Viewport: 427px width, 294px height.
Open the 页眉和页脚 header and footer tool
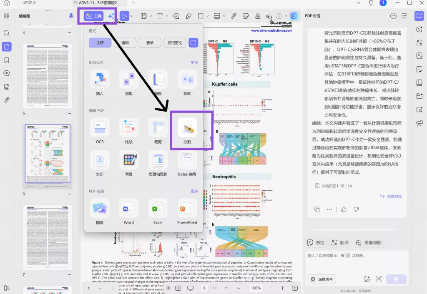tap(158, 163)
